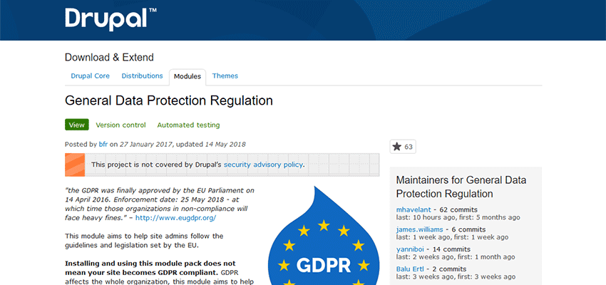The height and width of the screenshot is (285, 606).
Task: Go to the Themes tab
Action: click(x=225, y=76)
